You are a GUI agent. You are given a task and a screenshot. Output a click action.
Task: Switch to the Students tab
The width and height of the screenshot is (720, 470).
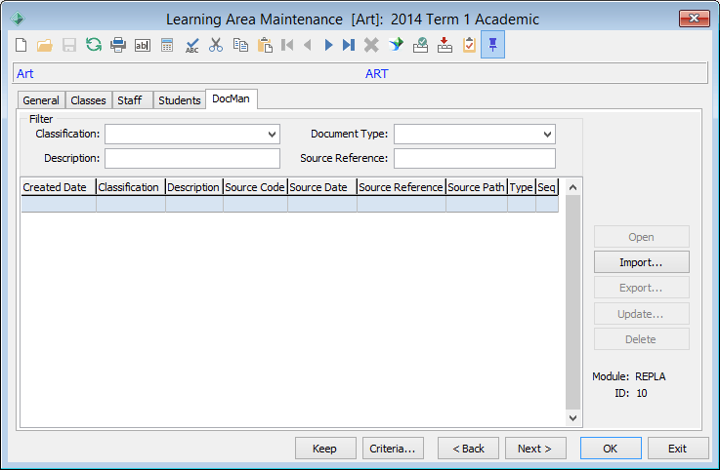(x=180, y=100)
